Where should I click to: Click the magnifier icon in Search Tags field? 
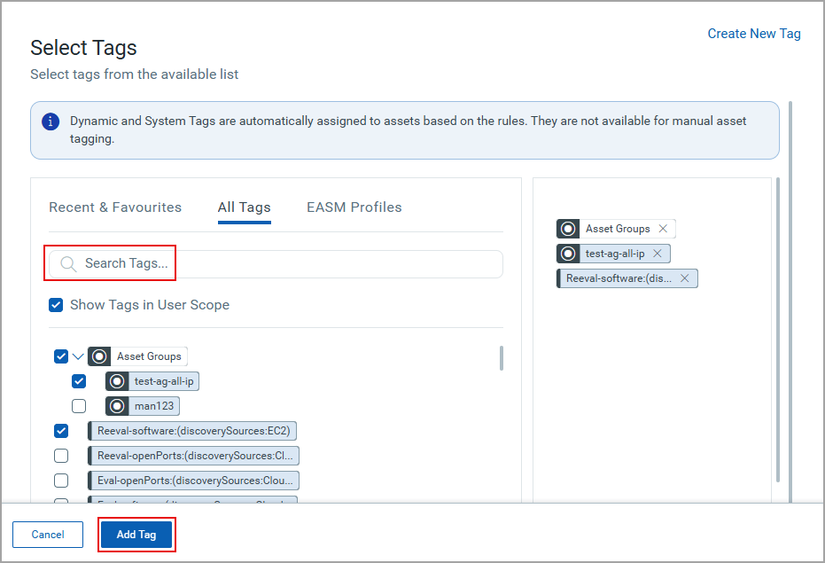pos(68,263)
